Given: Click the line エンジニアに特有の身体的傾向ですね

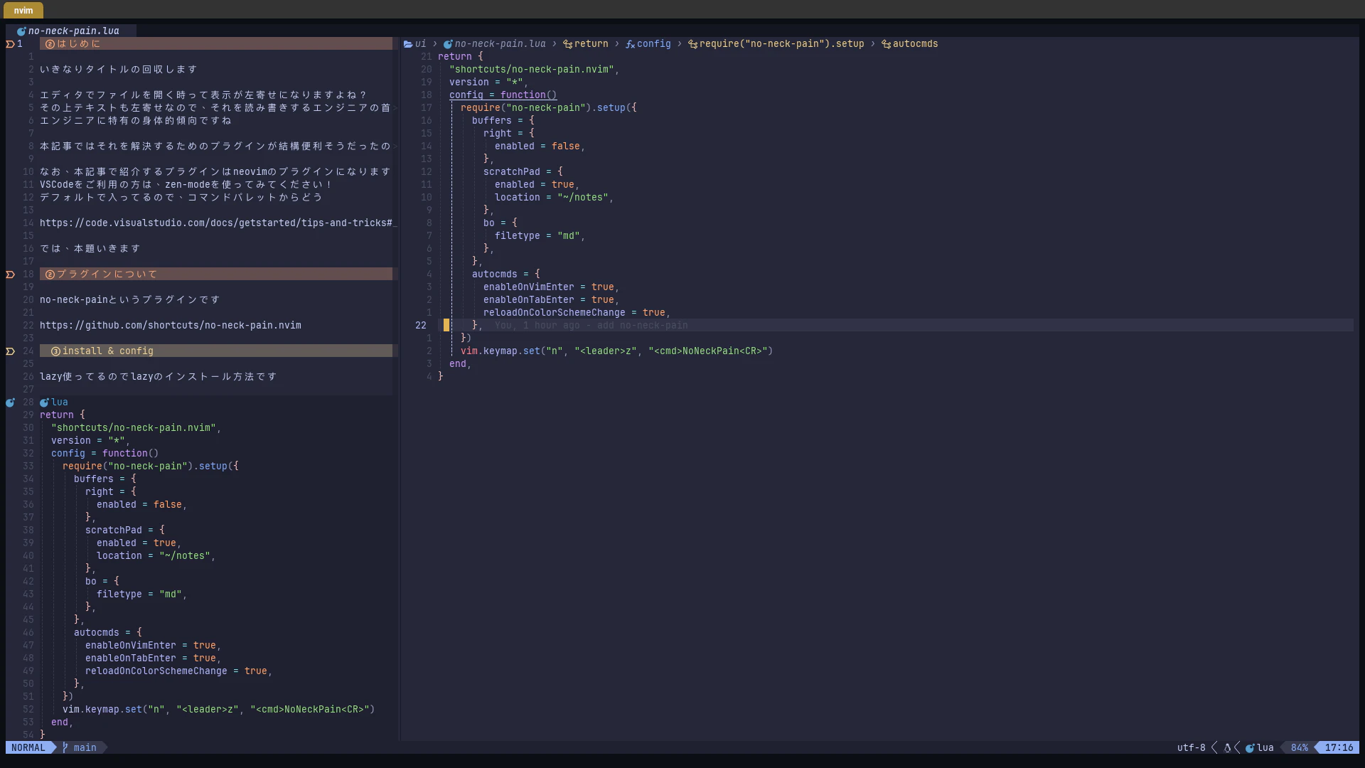Looking at the screenshot, I should coord(136,121).
